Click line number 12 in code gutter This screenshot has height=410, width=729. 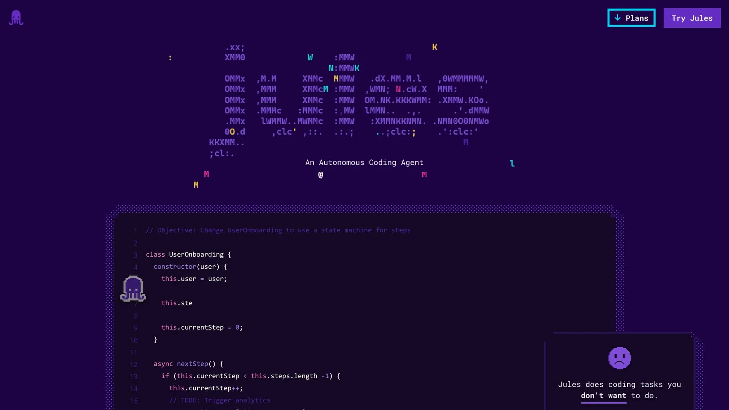pyautogui.click(x=134, y=364)
